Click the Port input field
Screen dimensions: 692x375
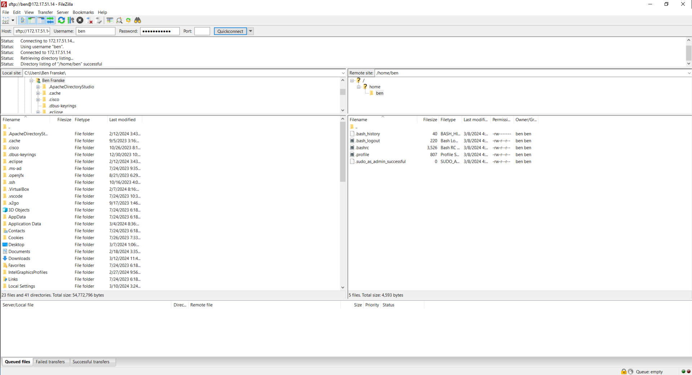point(202,31)
